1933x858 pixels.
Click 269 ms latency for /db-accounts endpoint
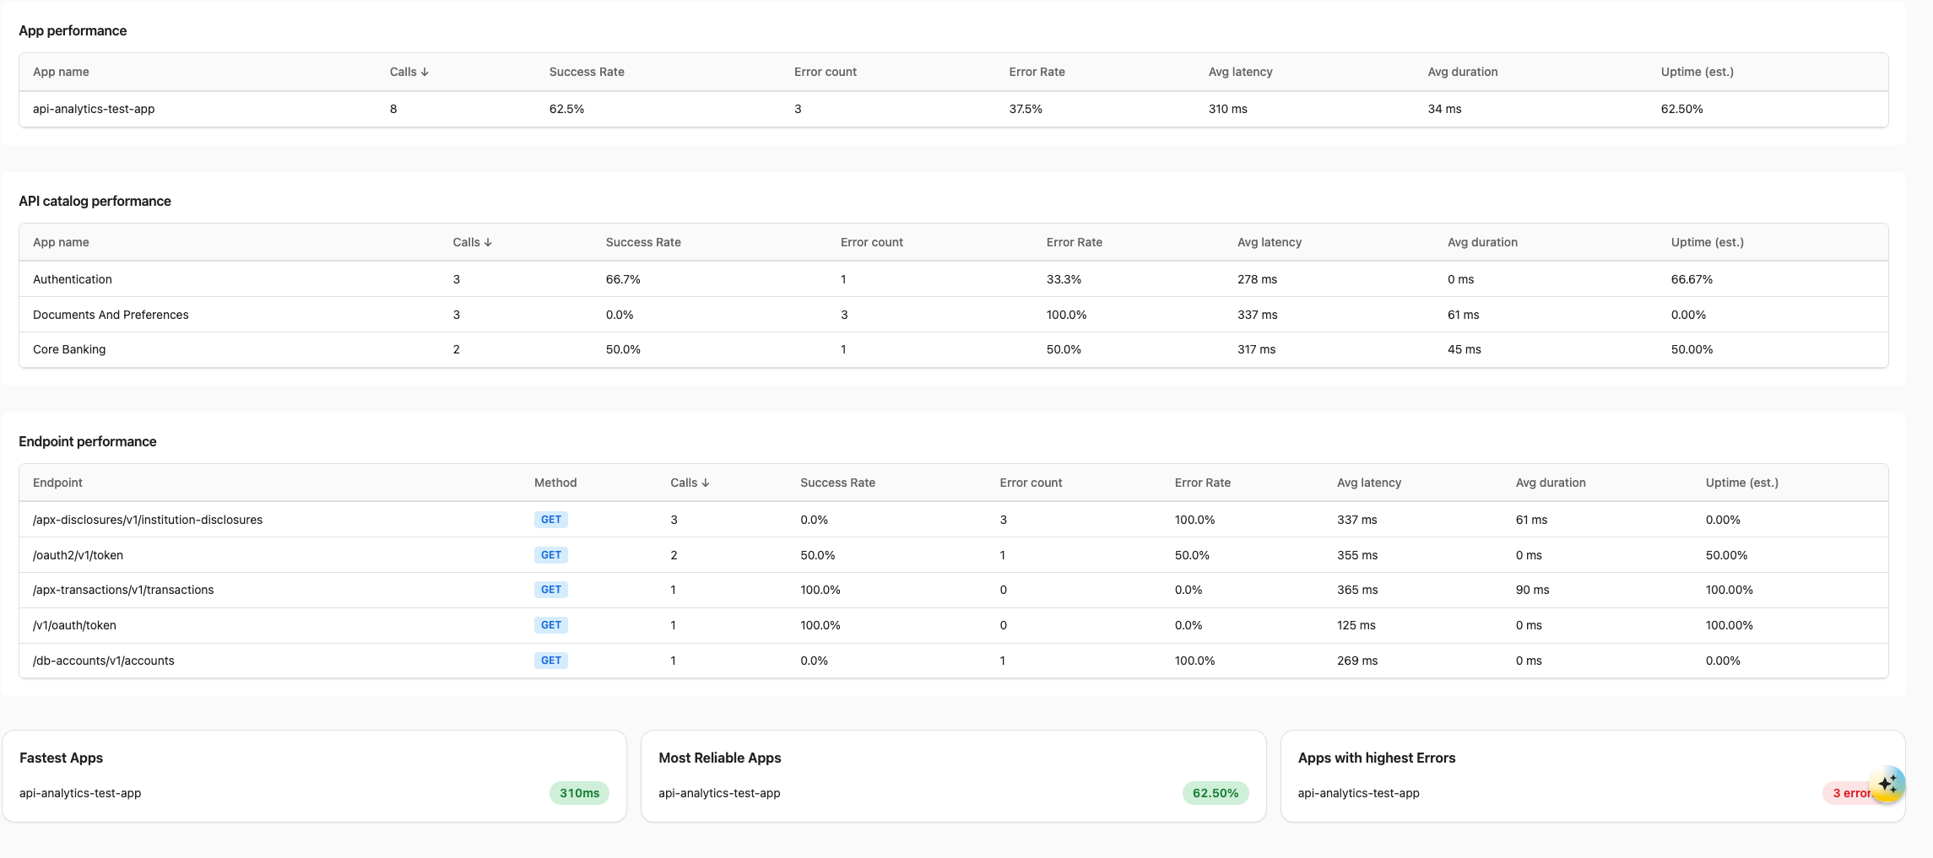coord(1357,661)
